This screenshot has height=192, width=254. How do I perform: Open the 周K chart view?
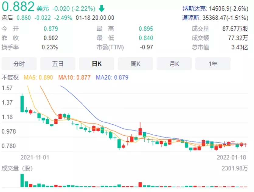(135, 64)
